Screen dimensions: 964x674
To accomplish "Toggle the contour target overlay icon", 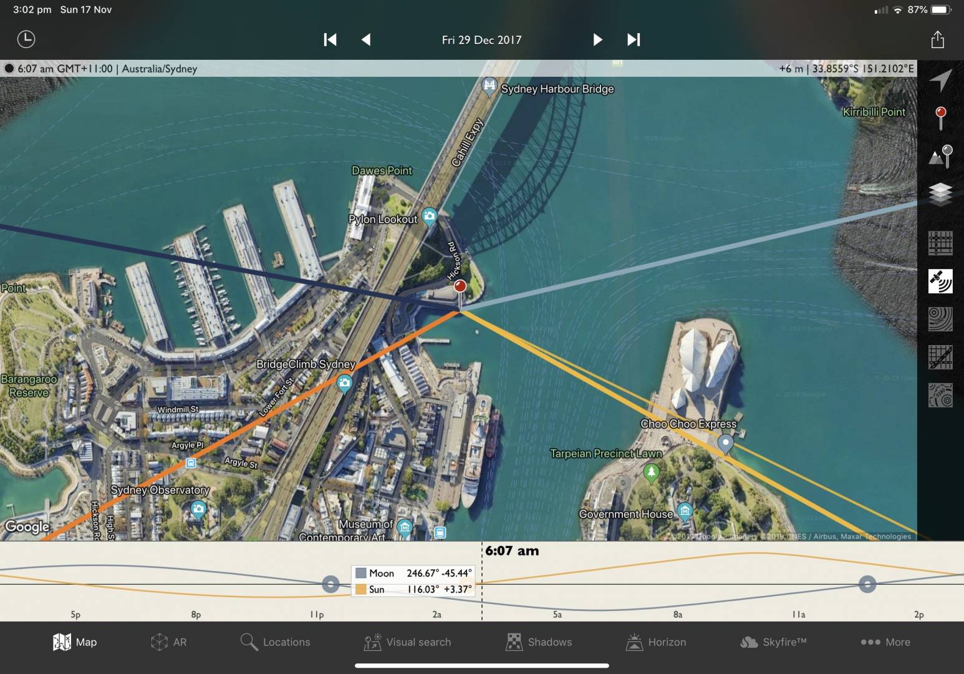I will pyautogui.click(x=940, y=395).
